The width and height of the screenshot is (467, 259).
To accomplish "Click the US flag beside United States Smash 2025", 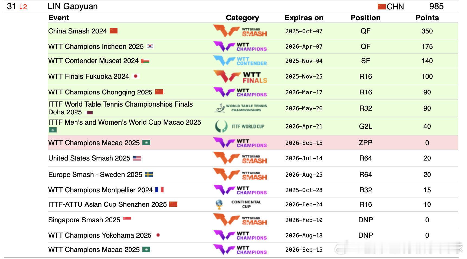I will coord(137,158).
